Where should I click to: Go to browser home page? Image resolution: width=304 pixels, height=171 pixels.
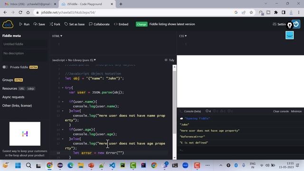[28, 12]
